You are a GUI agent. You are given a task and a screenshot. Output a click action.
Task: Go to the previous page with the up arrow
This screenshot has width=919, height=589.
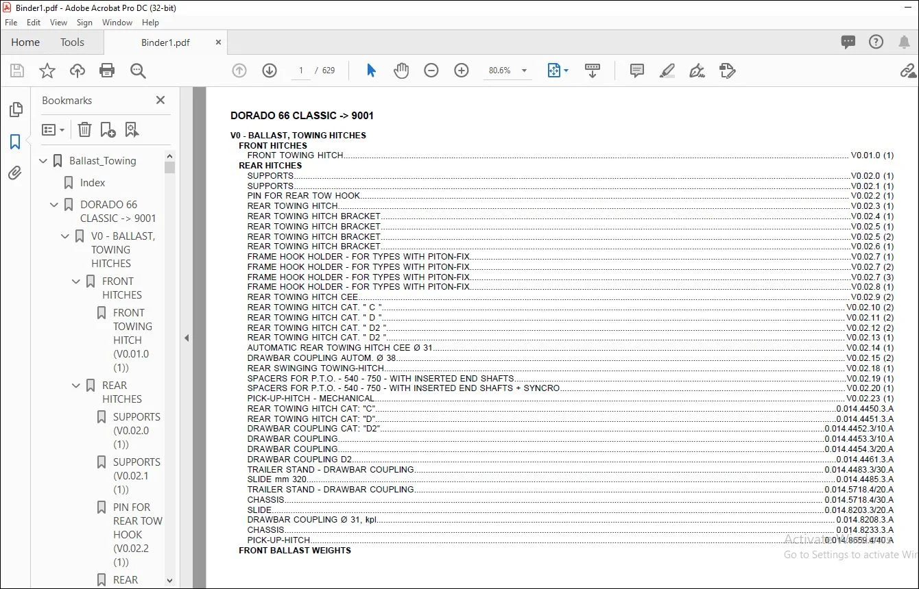(239, 71)
